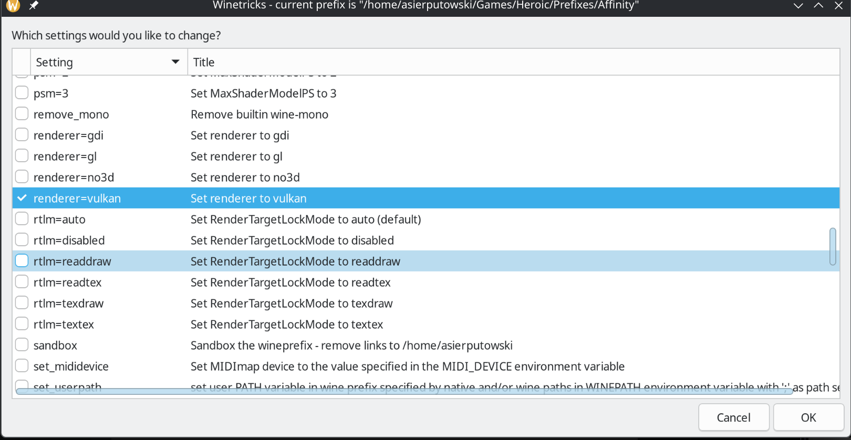The width and height of the screenshot is (851, 440).
Task: Click the 'renderer=vulkan' setting name
Action: tap(77, 198)
